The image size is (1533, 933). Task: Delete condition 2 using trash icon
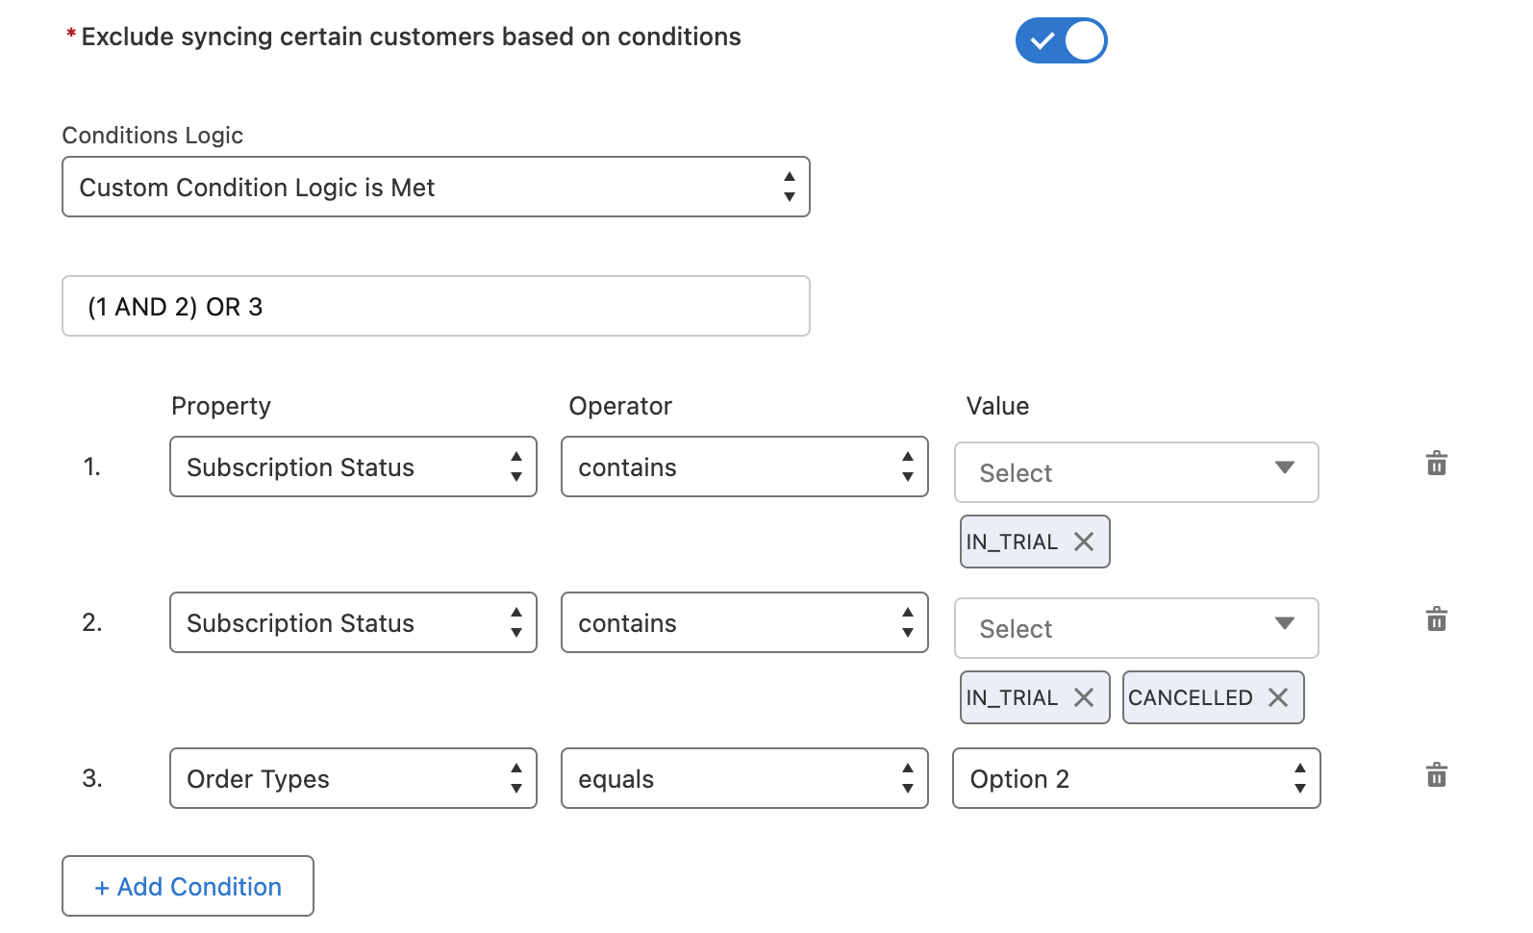tap(1436, 619)
